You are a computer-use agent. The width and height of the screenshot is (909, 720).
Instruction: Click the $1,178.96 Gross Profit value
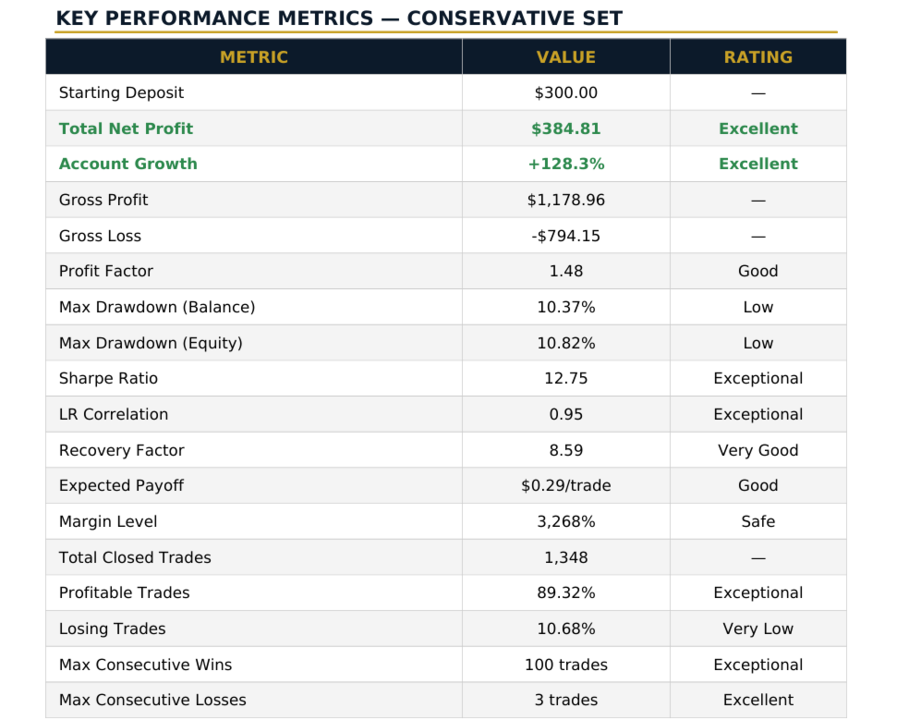tap(565, 200)
